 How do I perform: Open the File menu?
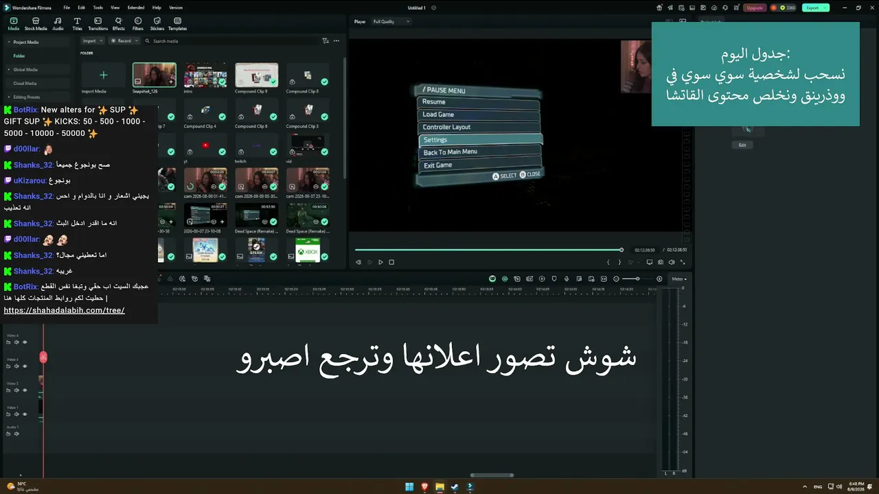(x=67, y=8)
